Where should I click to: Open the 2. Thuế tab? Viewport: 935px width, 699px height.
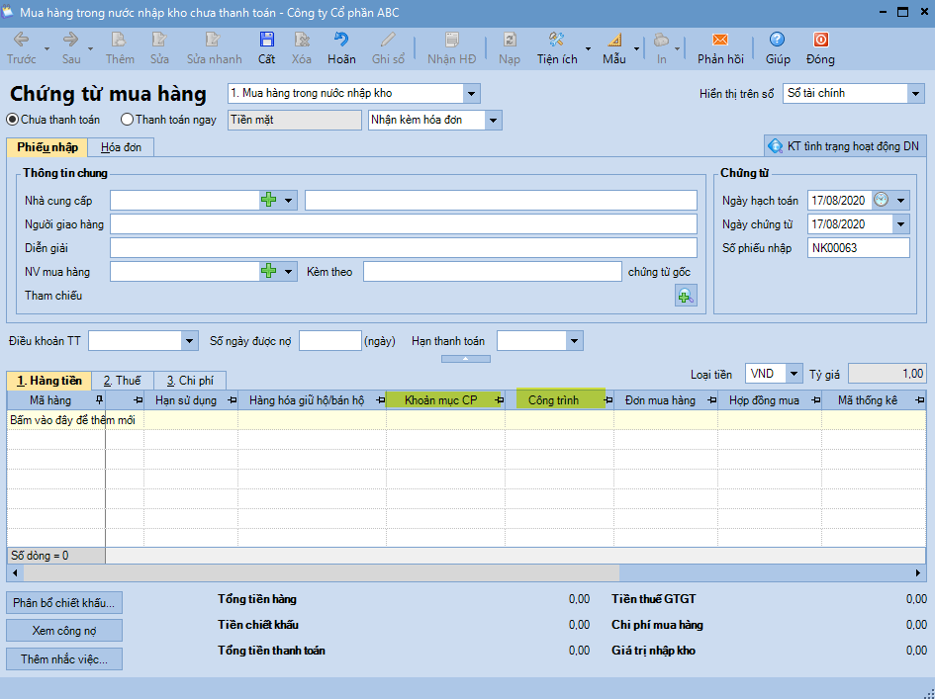click(x=122, y=381)
